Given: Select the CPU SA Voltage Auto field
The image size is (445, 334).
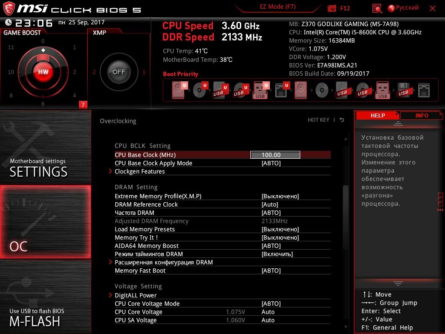Looking at the screenshot, I should [x=268, y=320].
